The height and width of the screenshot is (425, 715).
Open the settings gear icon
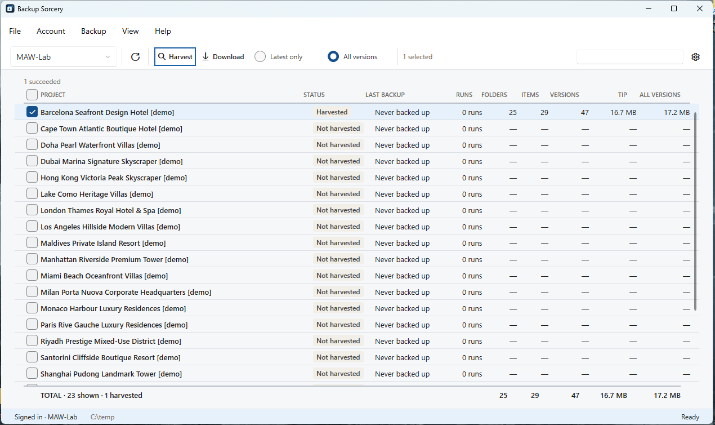click(x=695, y=57)
